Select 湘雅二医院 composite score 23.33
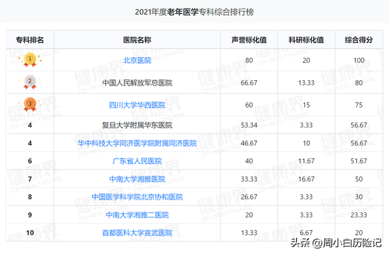 (x=359, y=215)
